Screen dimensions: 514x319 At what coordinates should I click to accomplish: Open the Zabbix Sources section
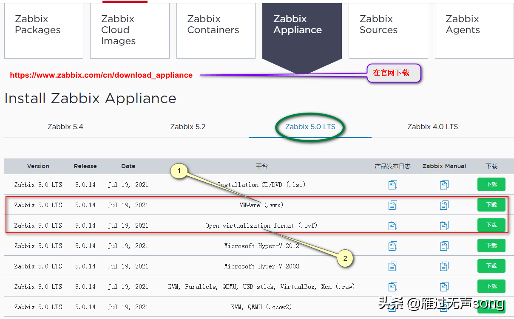[x=388, y=31]
